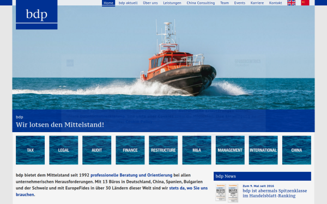This screenshot has width=327, height=204.
Task: Click the 'bdp News' header
Action: click(262, 176)
